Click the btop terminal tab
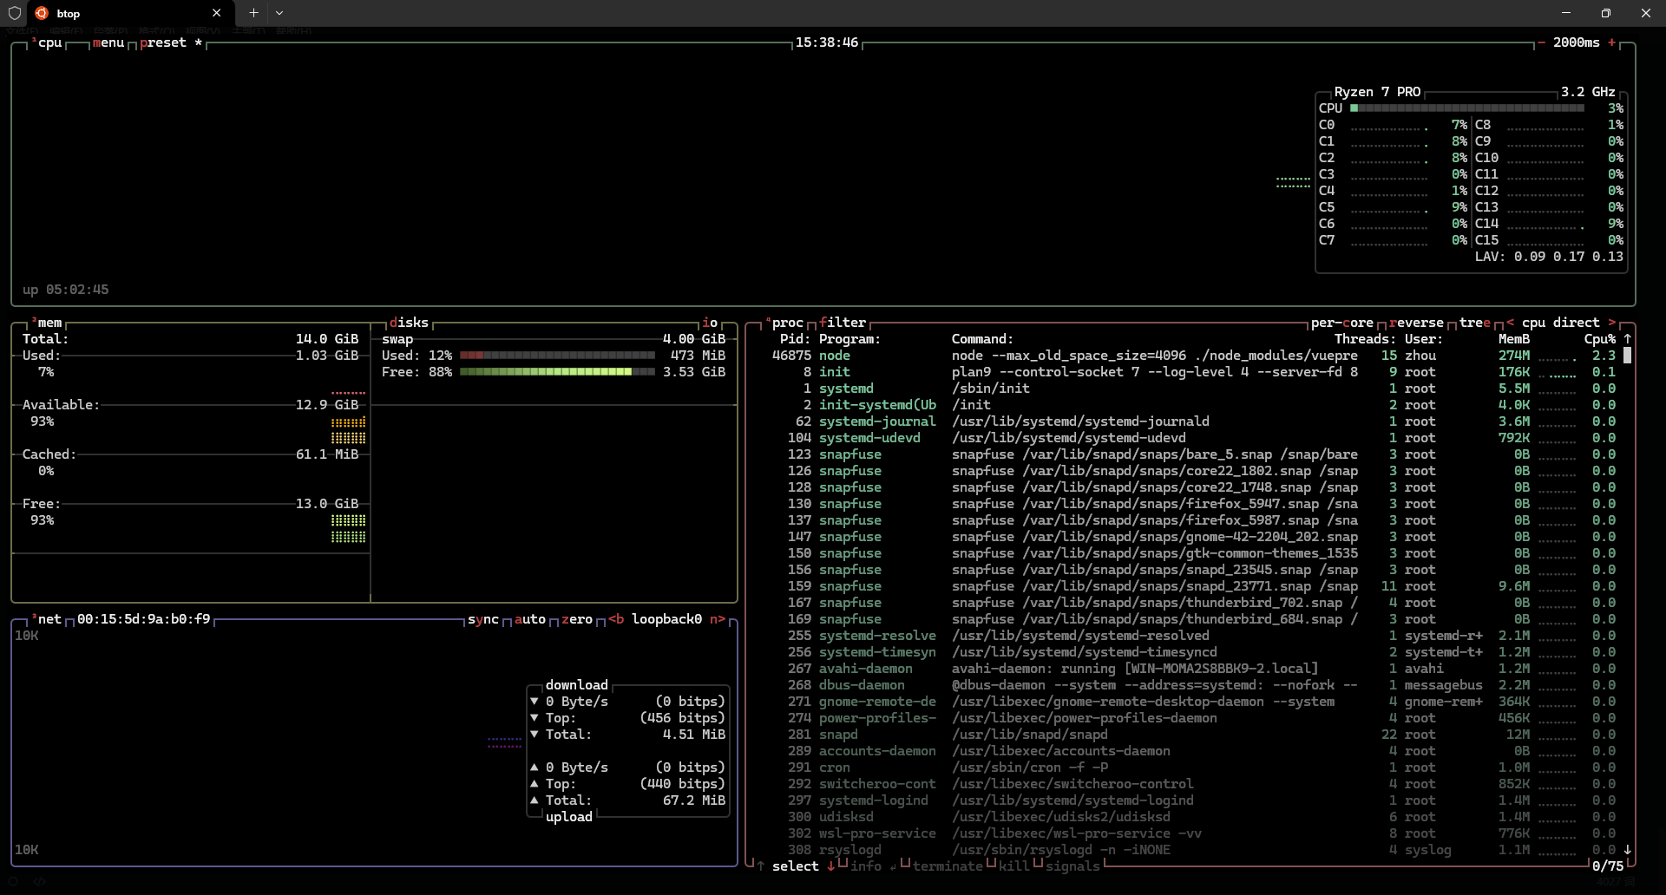 point(130,13)
